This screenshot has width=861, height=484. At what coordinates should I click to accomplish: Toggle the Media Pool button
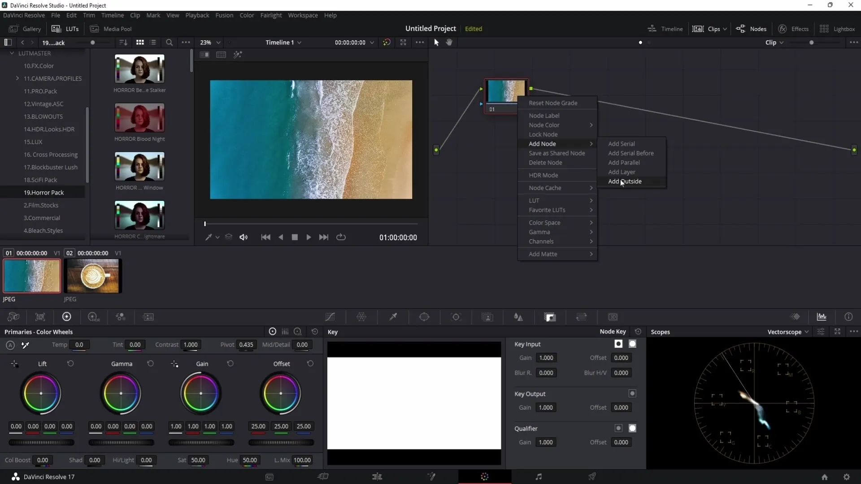[111, 29]
